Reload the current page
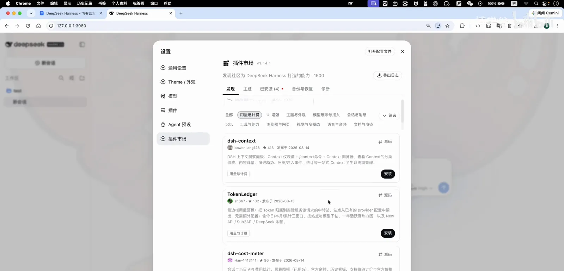 coord(28,26)
